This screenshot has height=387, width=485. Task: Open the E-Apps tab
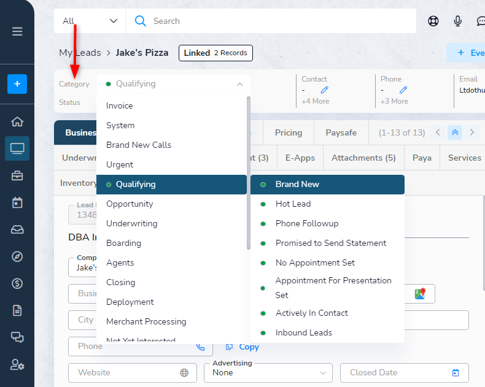tap(300, 158)
